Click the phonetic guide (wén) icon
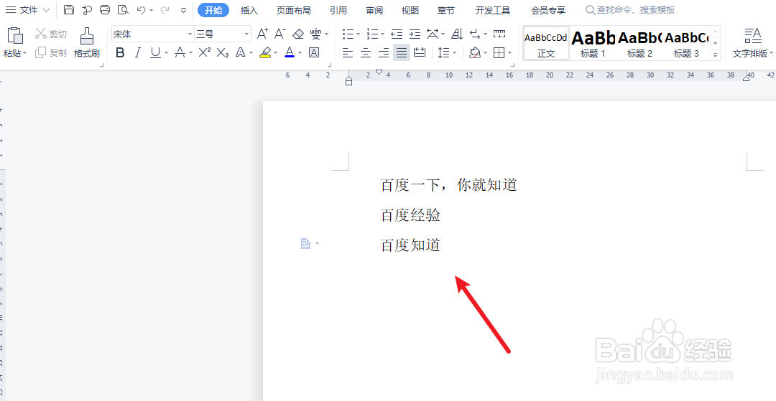Image resolution: width=776 pixels, height=401 pixels. 315,34
